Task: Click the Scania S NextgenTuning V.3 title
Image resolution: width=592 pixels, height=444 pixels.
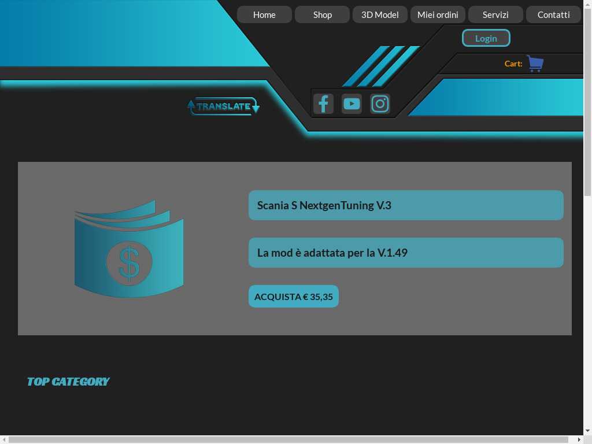Action: point(324,205)
